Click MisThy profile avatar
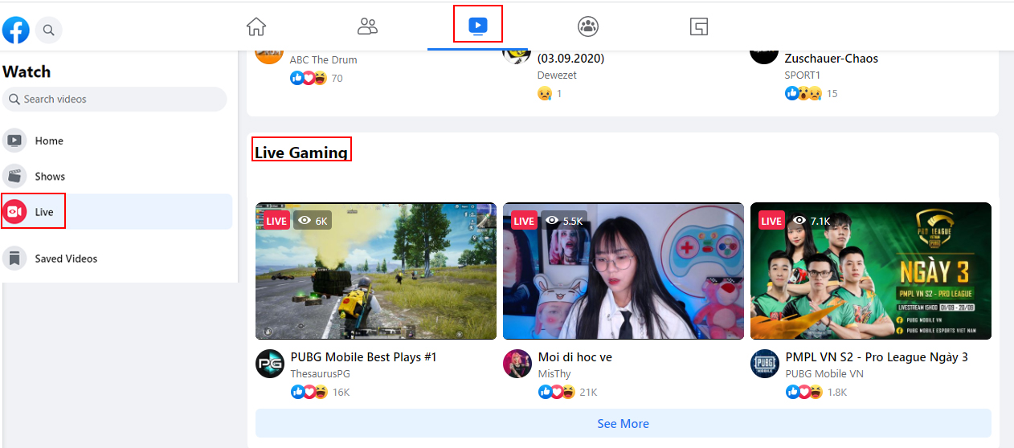 click(x=517, y=364)
